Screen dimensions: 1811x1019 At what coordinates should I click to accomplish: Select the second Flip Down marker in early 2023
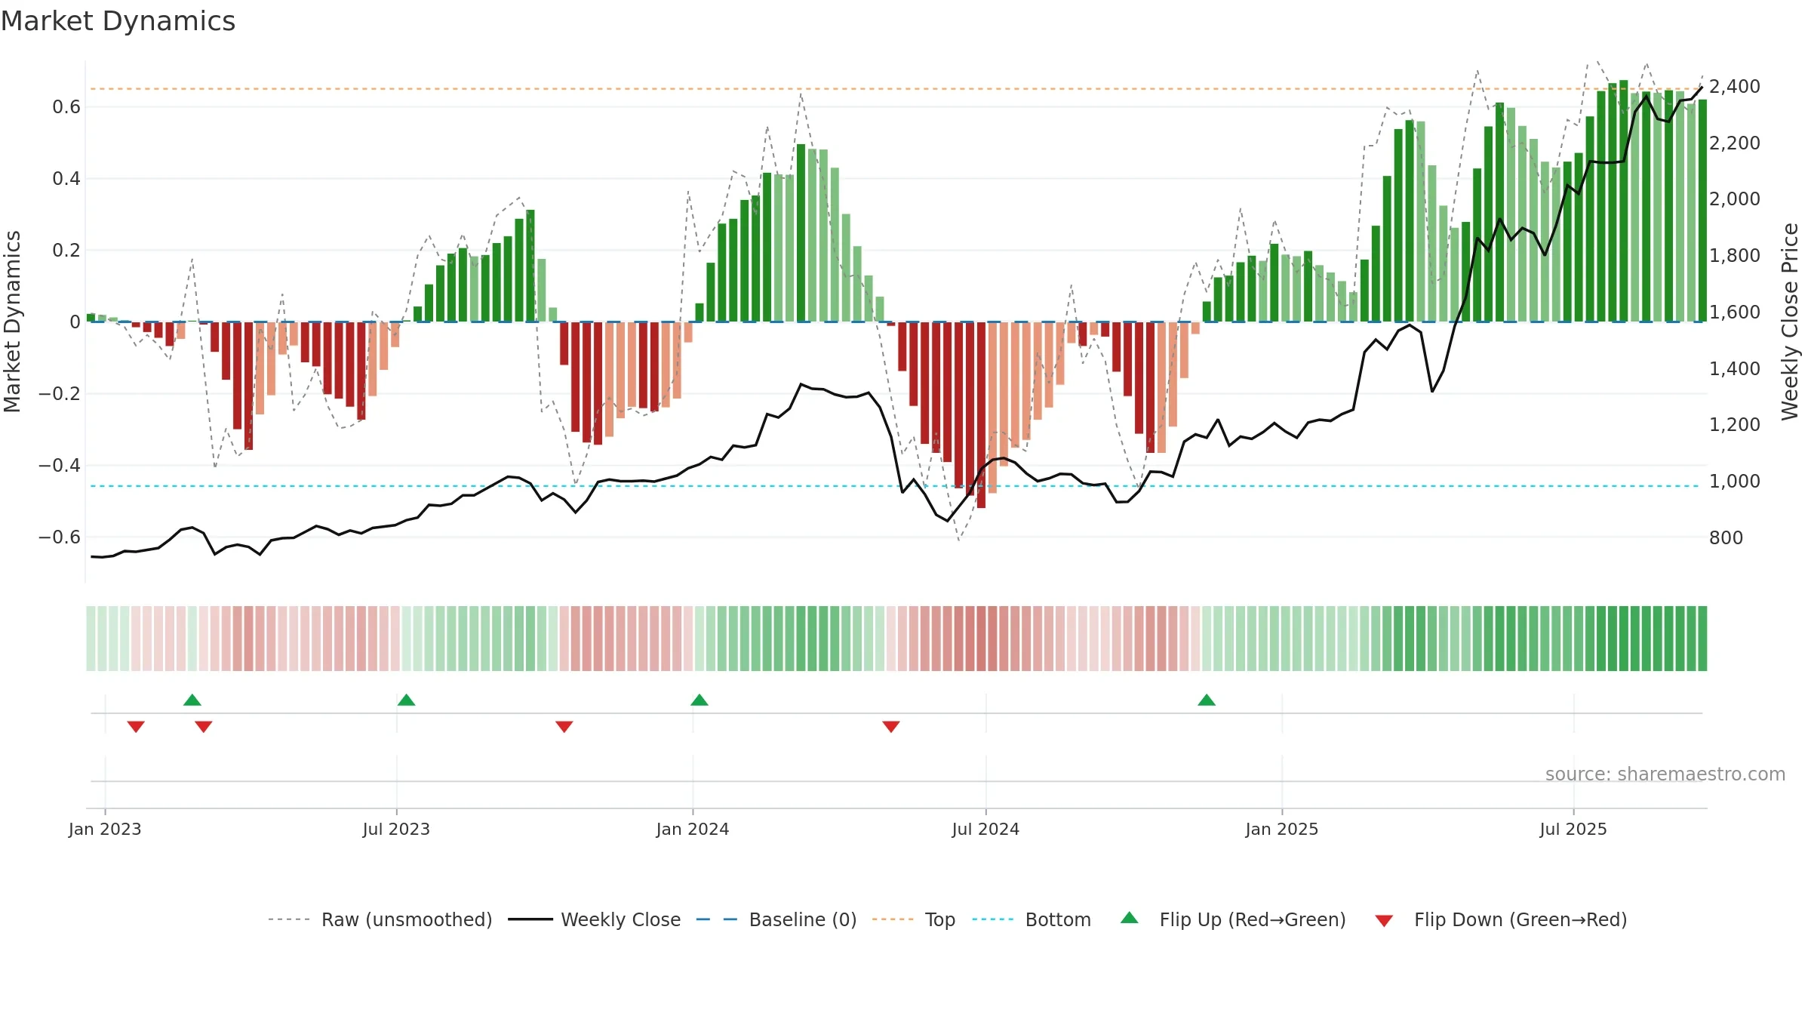[x=204, y=726]
